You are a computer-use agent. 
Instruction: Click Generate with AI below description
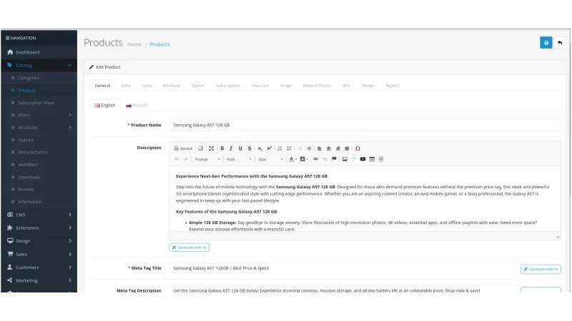(x=189, y=248)
